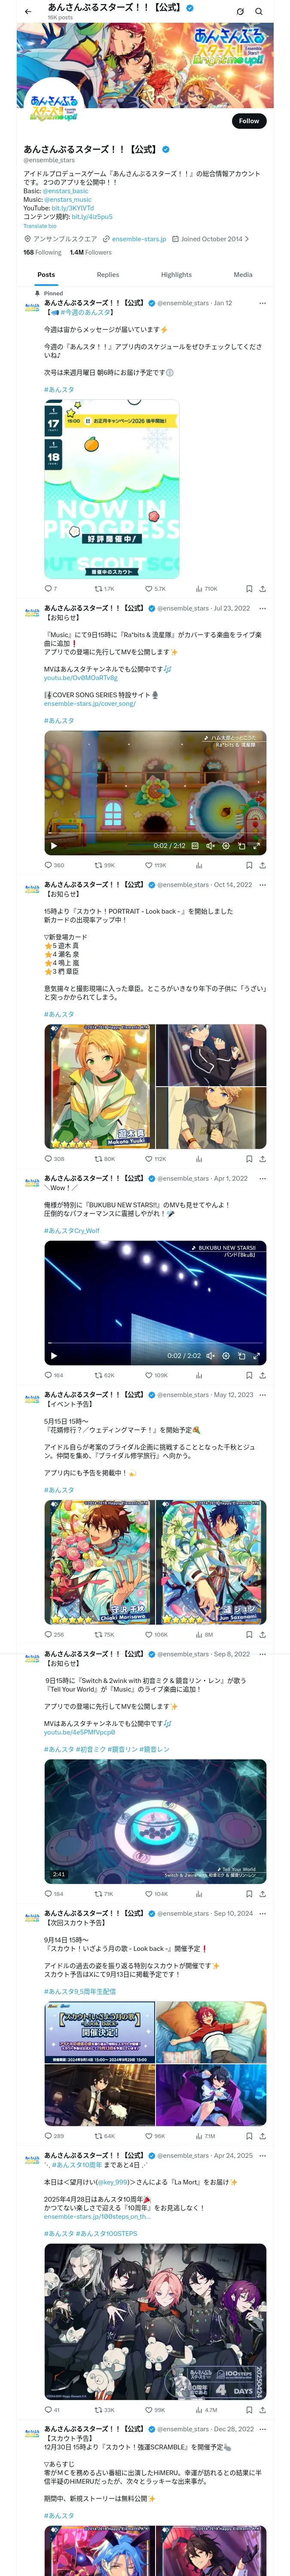The width and height of the screenshot is (290, 2576).
Task: Open the search icon in the header
Action: point(259,11)
